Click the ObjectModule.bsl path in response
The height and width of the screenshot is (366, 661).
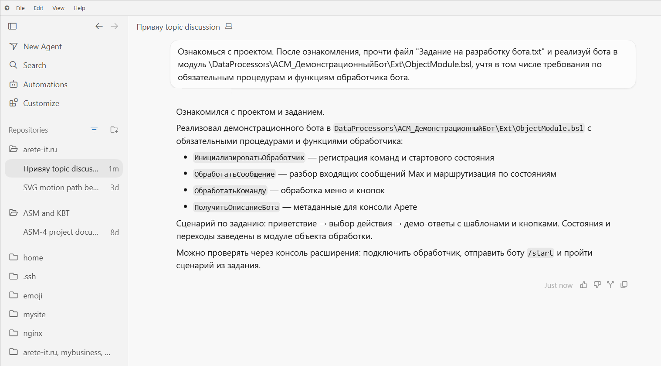pos(459,128)
